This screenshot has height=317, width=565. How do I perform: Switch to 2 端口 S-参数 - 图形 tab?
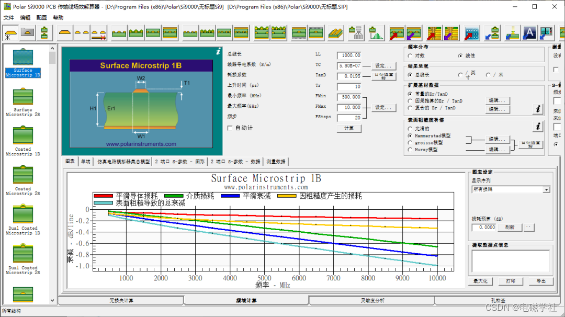pos(180,162)
